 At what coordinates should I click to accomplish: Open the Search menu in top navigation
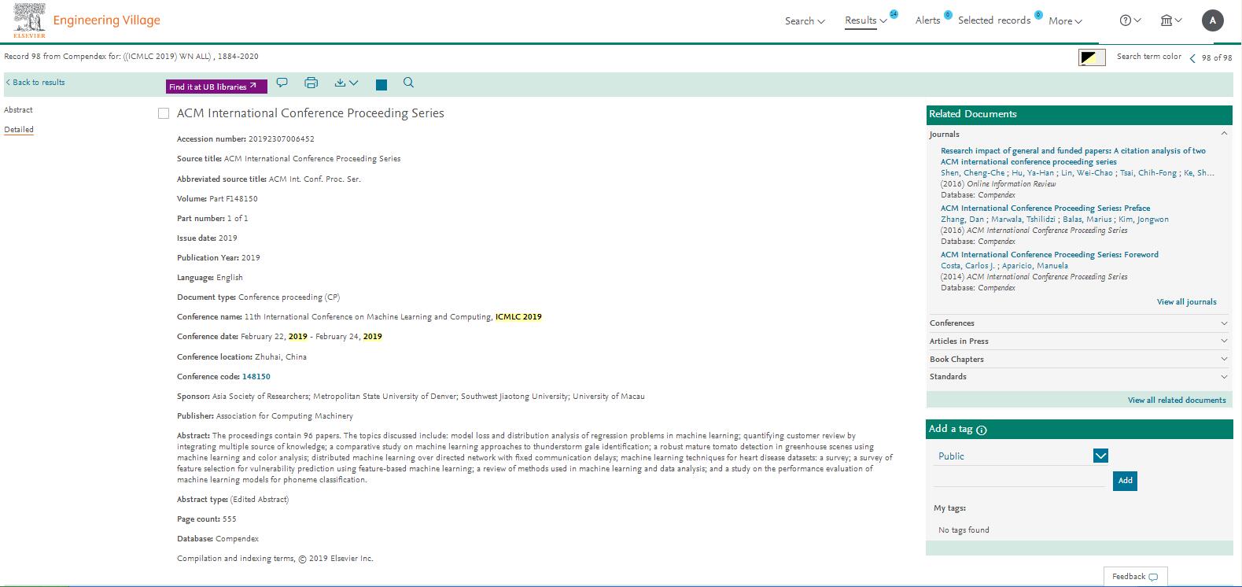pyautogui.click(x=804, y=21)
